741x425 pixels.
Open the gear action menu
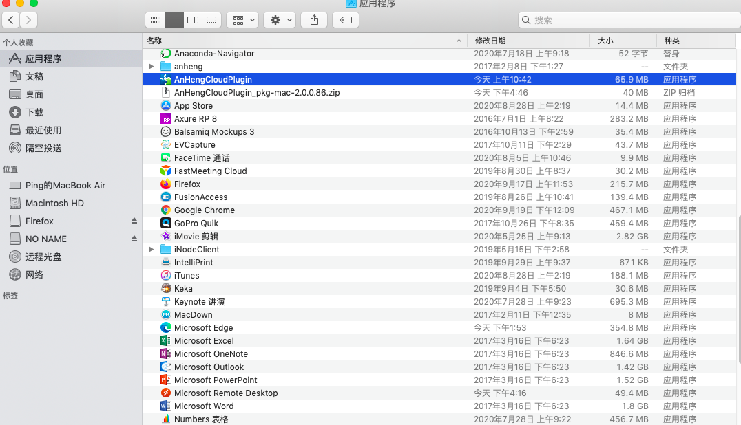280,20
